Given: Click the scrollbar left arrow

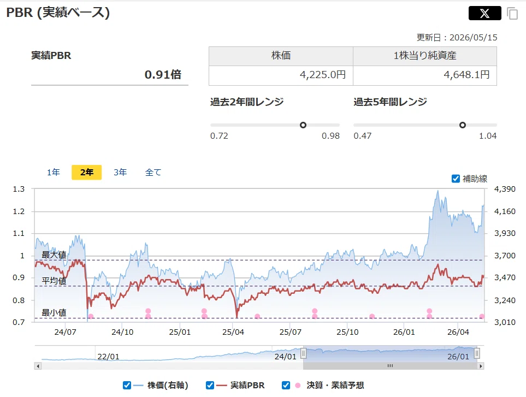Looking at the screenshot, I should [38, 366].
